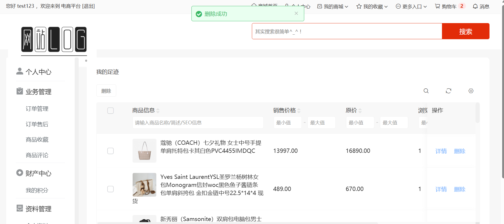The width and height of the screenshot is (504, 224).
Task: Open table column settings gear icon
Action: (x=471, y=91)
